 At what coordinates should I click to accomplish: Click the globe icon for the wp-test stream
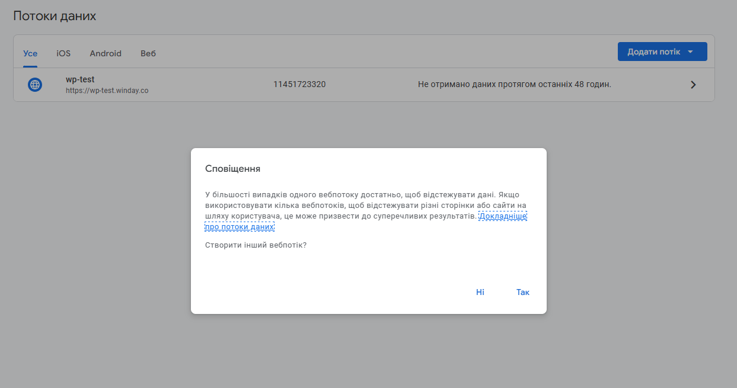pyautogui.click(x=35, y=85)
